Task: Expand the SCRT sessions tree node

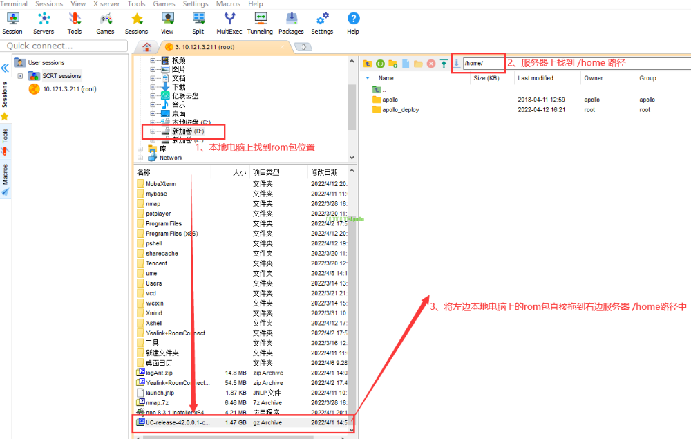Action: 20,76
